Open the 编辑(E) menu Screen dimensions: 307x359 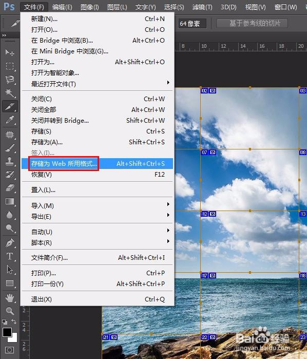pos(62,7)
